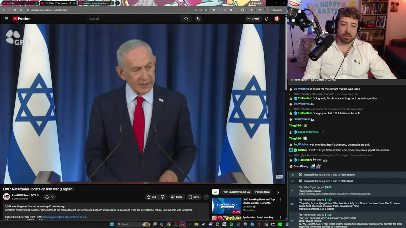The width and height of the screenshot is (406, 228).
Task: Go back with browser back arrow
Action: tap(3, 10)
